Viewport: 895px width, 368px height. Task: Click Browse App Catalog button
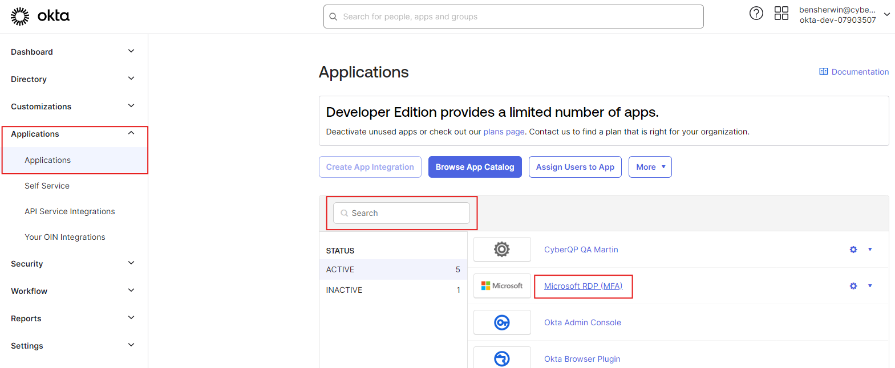pyautogui.click(x=475, y=167)
